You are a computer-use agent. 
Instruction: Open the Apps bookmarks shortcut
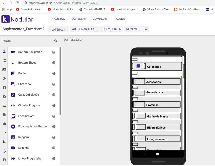(8, 9)
